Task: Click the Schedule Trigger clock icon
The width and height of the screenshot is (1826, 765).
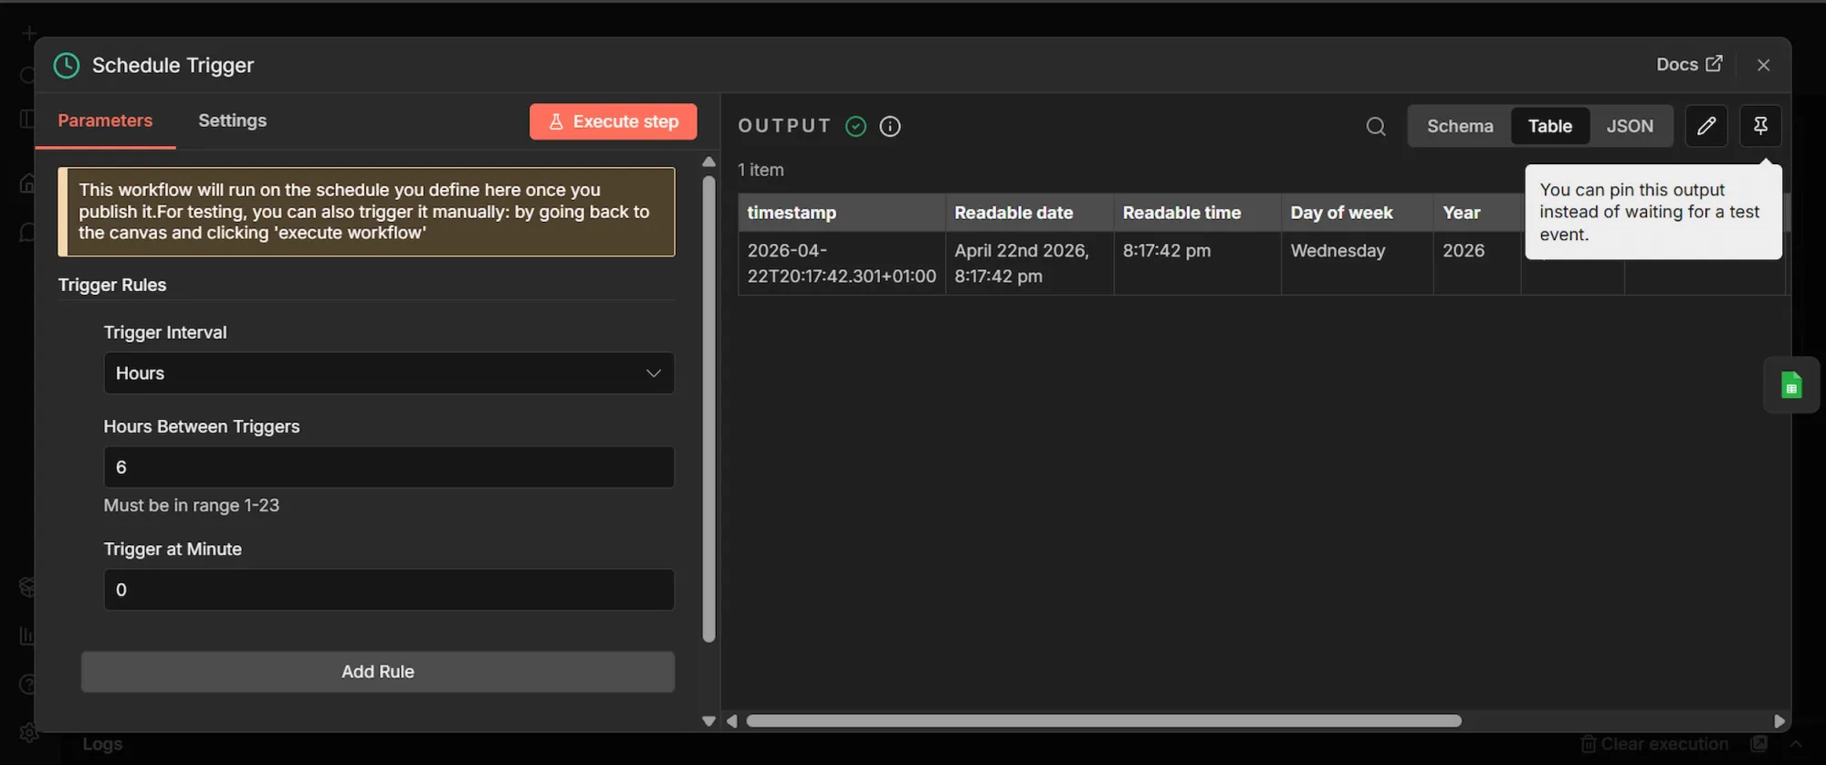Action: pos(67,65)
